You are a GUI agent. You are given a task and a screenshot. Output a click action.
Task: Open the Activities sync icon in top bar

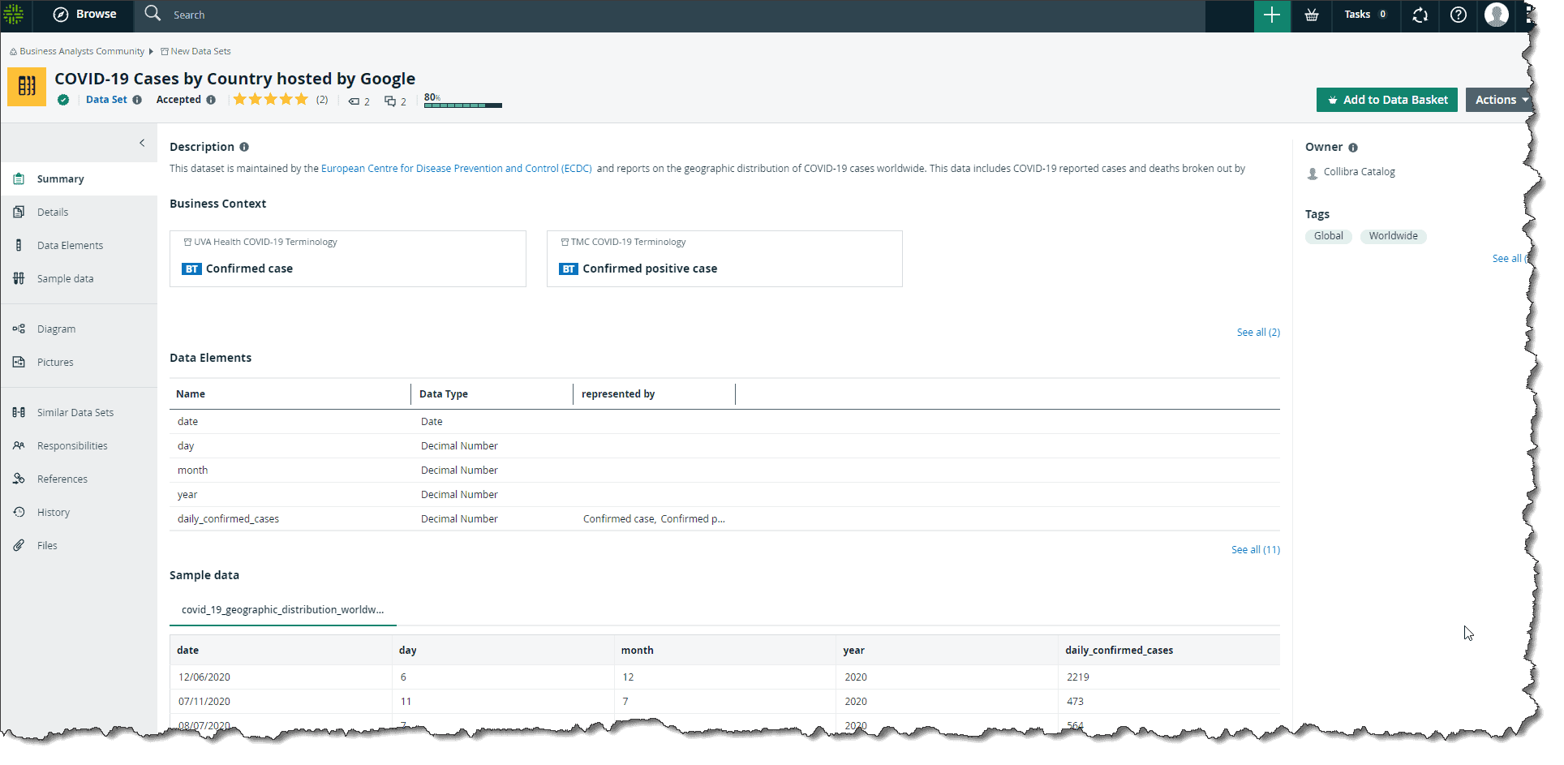click(1420, 15)
